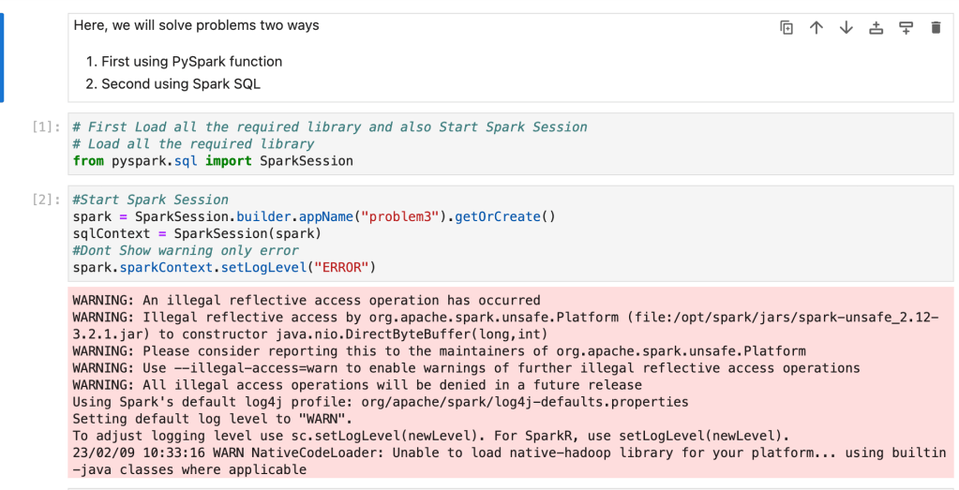Collapse the active cell using blue sidebar

click(2, 57)
